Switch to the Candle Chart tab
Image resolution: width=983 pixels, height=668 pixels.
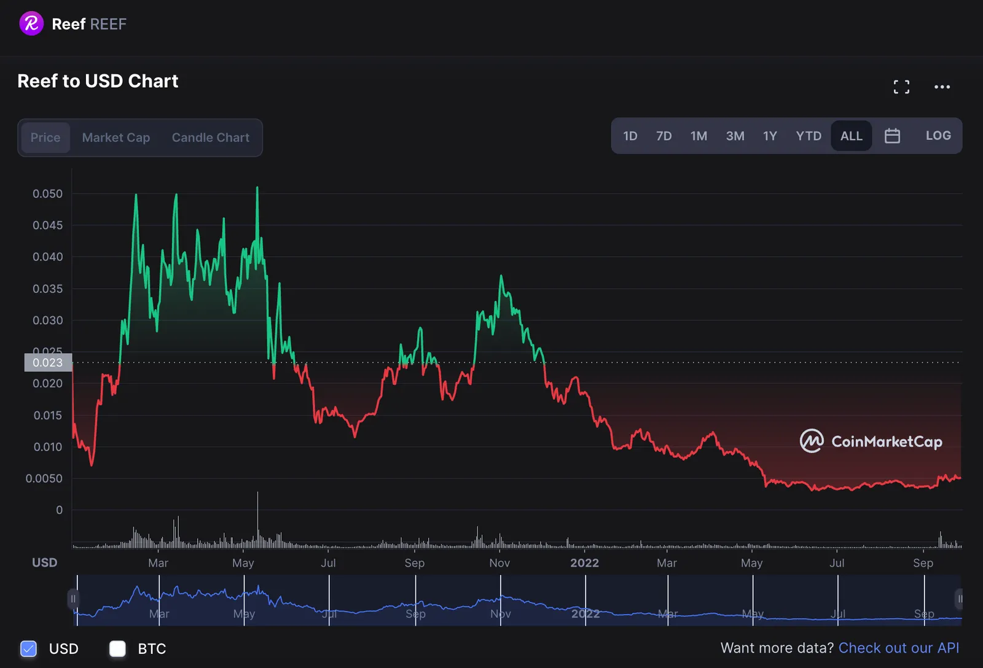click(211, 138)
